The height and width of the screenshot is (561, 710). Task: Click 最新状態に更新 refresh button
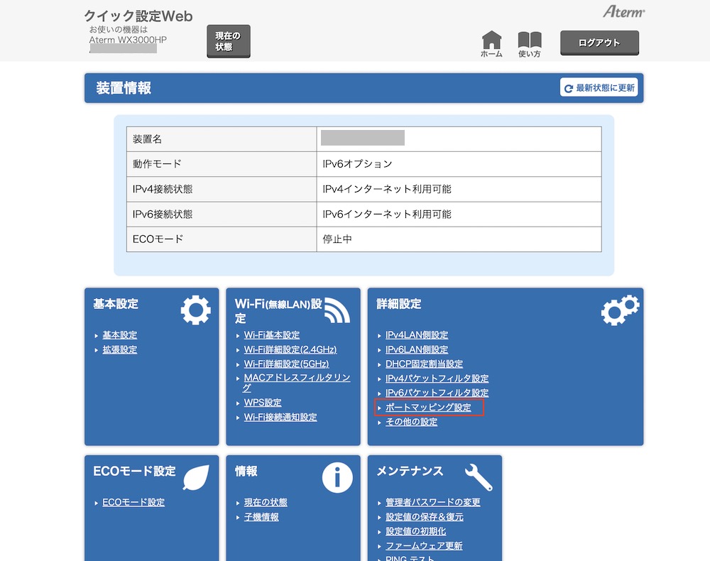click(x=599, y=88)
